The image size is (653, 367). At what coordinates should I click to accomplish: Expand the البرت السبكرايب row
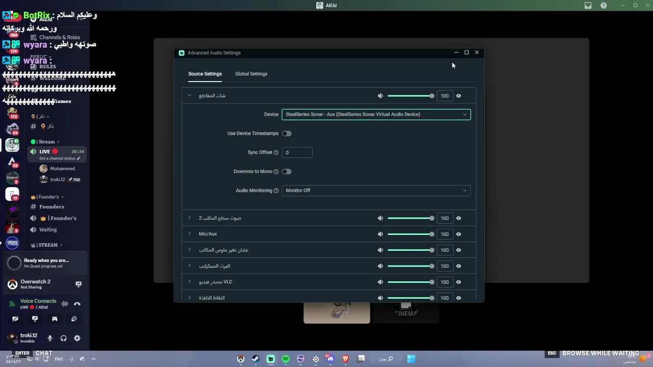pos(189,266)
